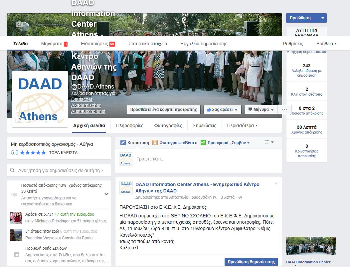The height and width of the screenshot is (267, 350).
Task: Click the DAAD Athens profile picture
Action: coord(40,99)
